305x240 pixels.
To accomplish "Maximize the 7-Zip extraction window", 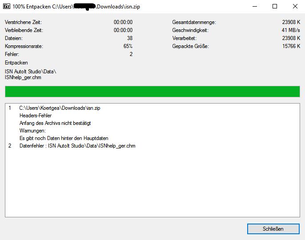I will [x=274, y=7].
